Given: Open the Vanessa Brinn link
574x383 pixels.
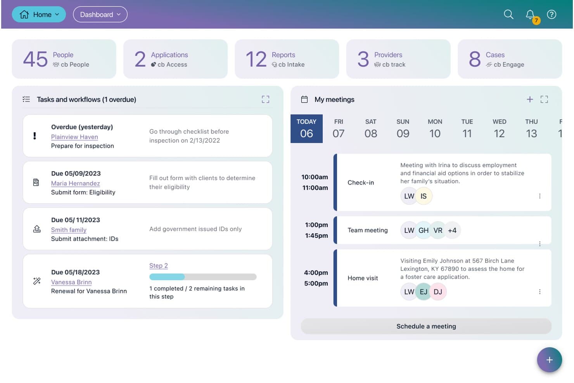Looking at the screenshot, I should 71,282.
